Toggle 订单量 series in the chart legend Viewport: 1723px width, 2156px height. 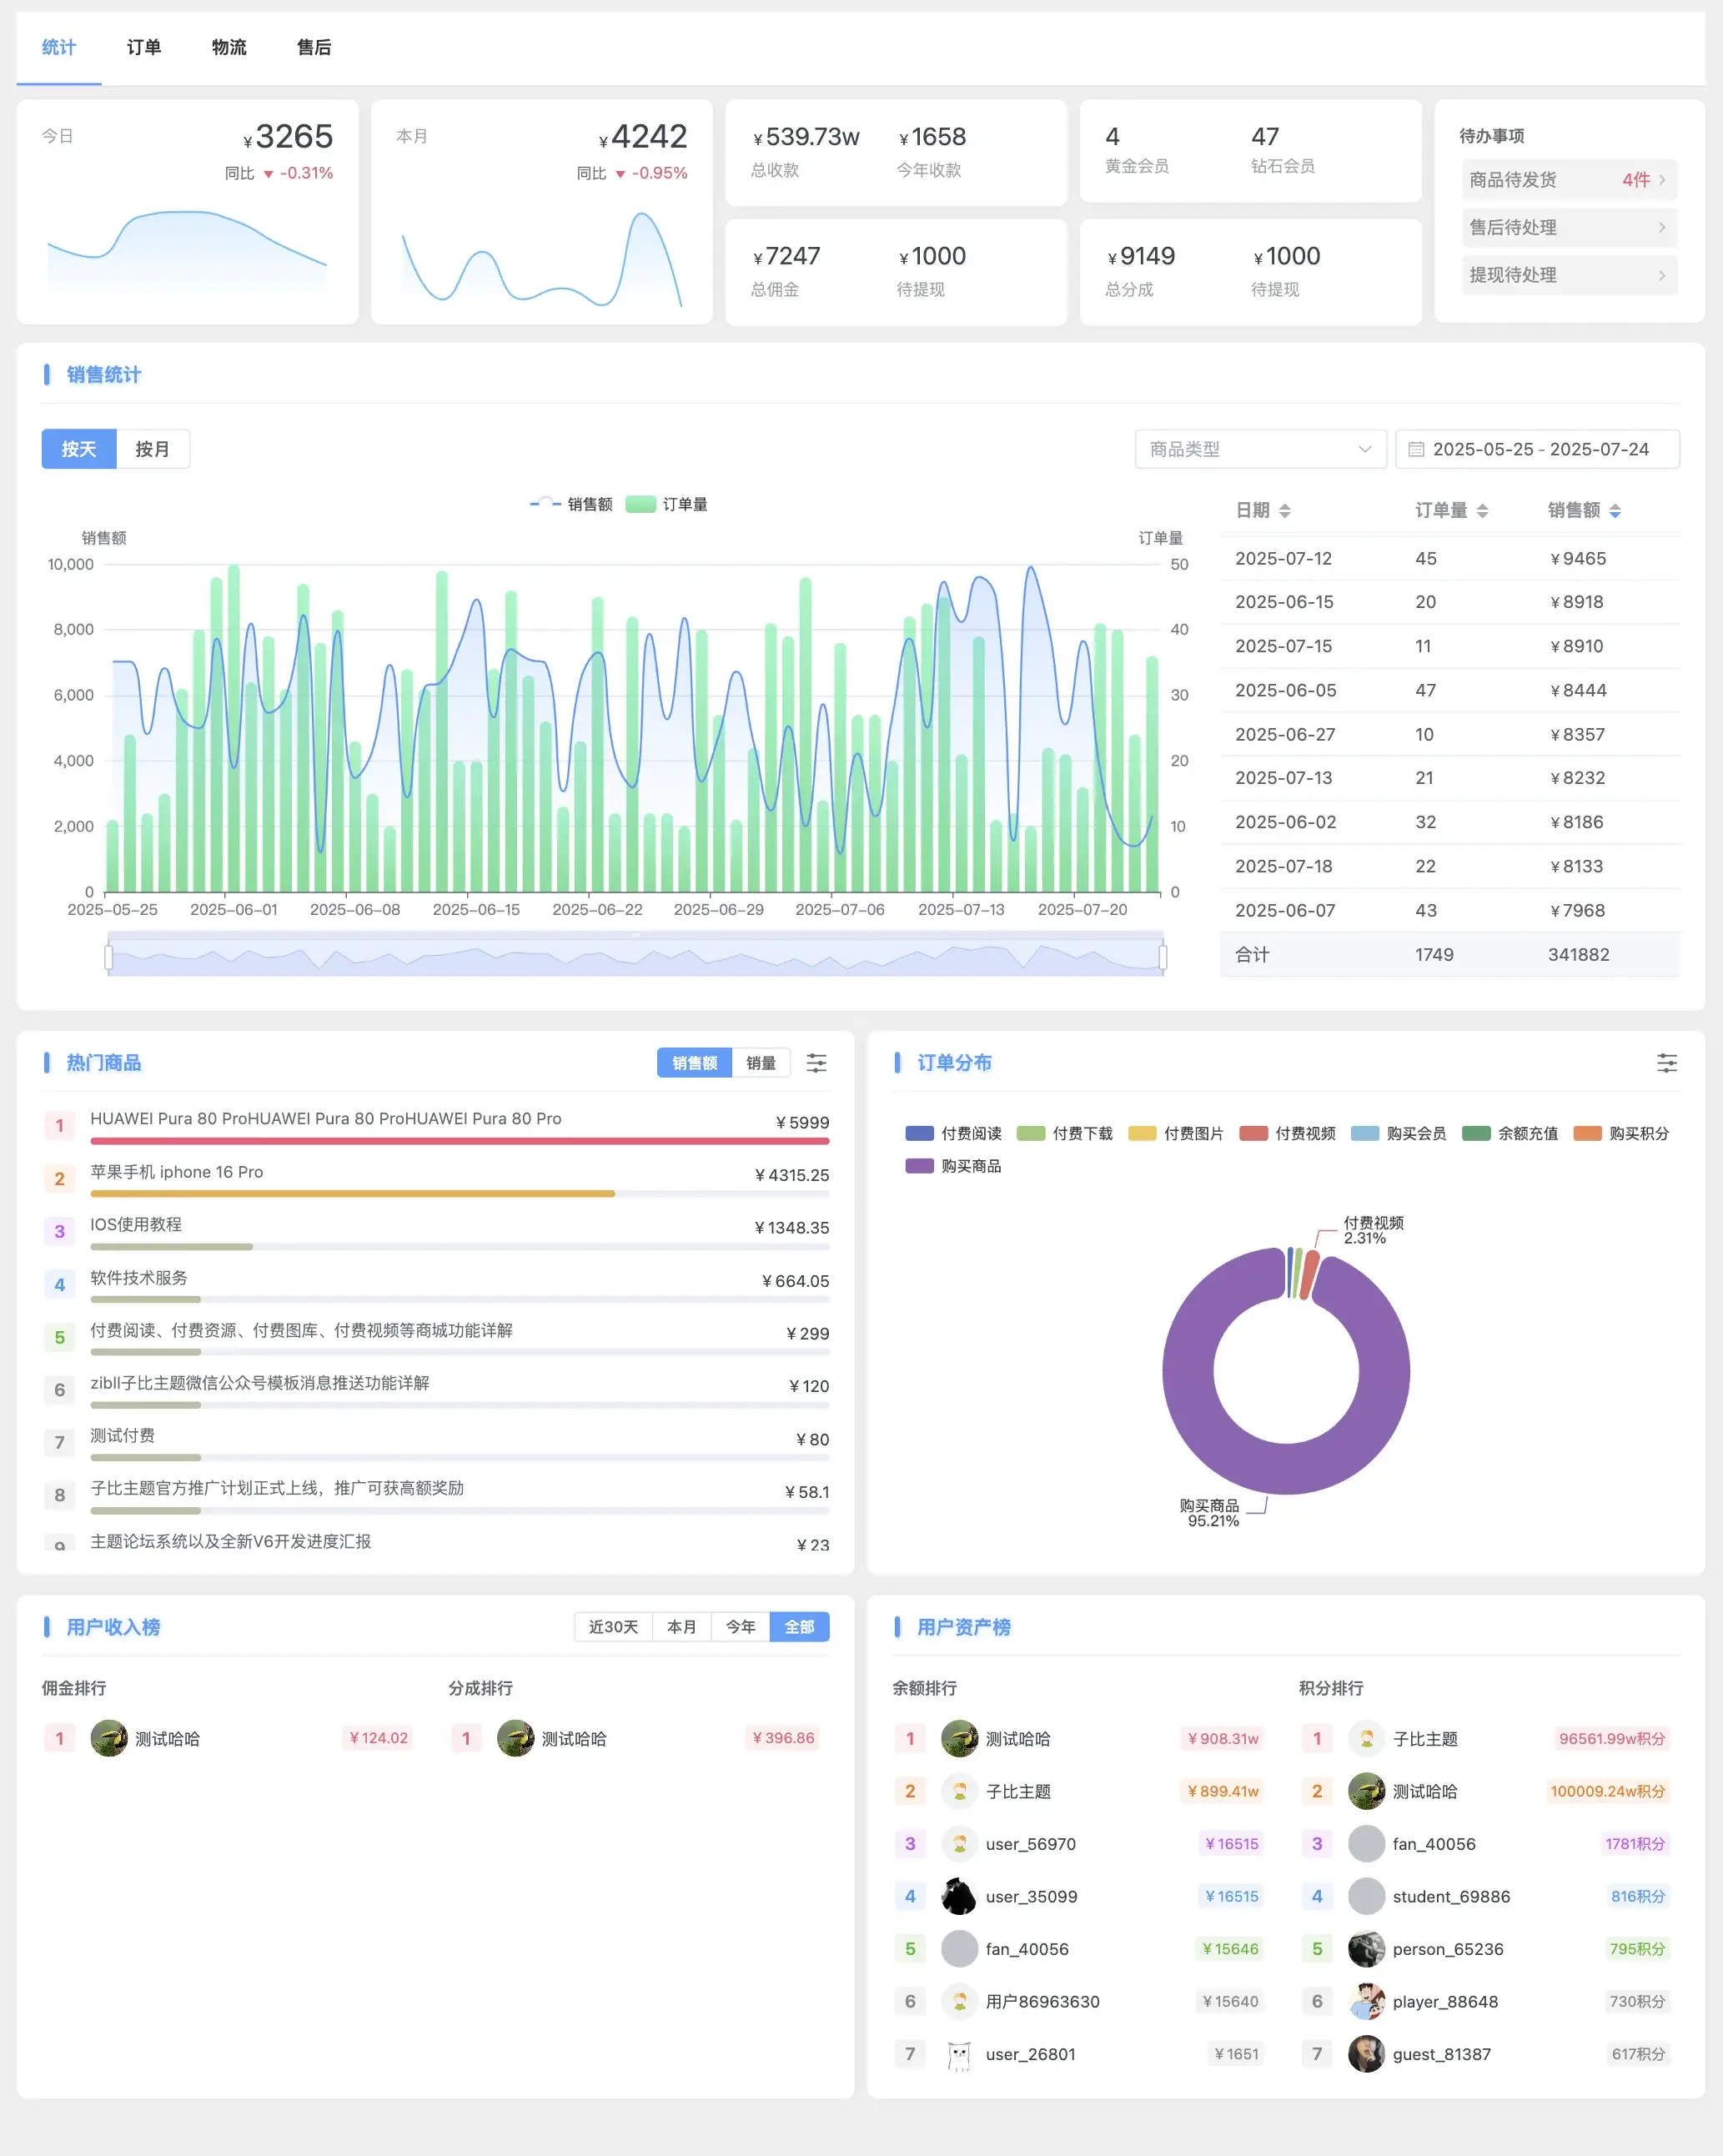point(667,504)
